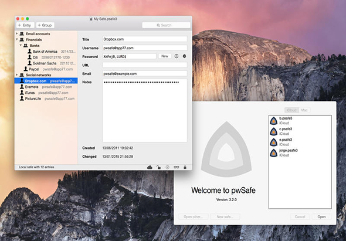The height and width of the screenshot is (241, 346).
Task: Select the Evernote entry name
Action: click(32, 87)
